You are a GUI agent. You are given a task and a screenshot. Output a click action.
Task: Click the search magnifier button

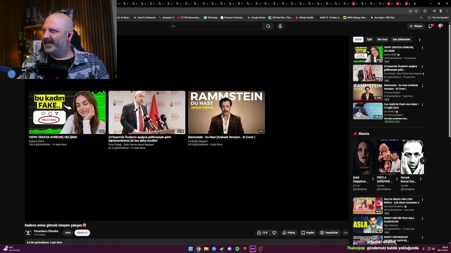(268, 26)
